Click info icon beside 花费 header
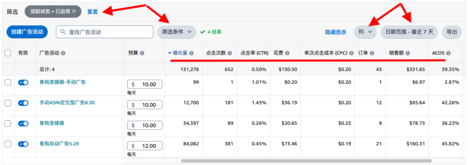Image resolution: width=470 pixels, height=165 pixels. coord(287,53)
